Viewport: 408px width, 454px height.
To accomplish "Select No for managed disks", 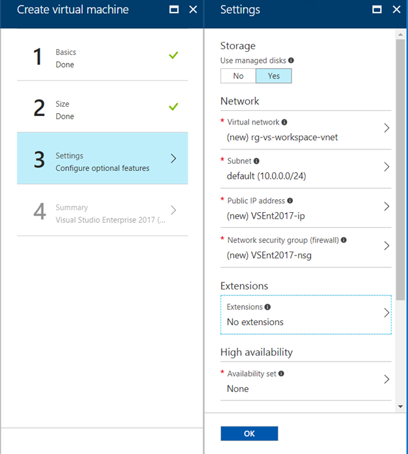I will click(x=238, y=76).
